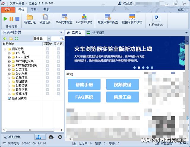Image resolution: width=190 pixels, height=147 pixels.
Task: Expand the 分页采集 tree node
Action: point(9,73)
